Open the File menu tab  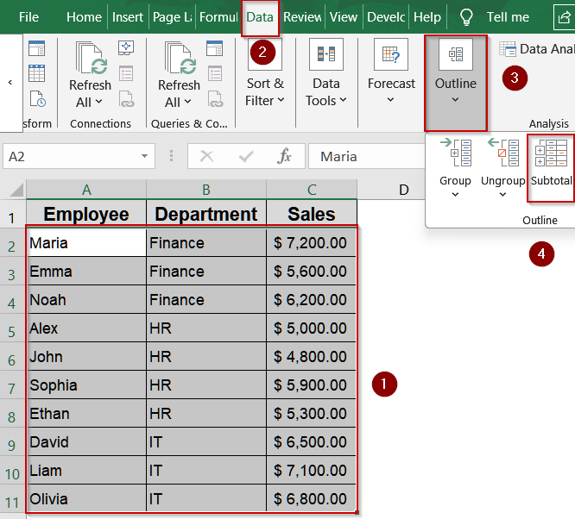tap(28, 16)
